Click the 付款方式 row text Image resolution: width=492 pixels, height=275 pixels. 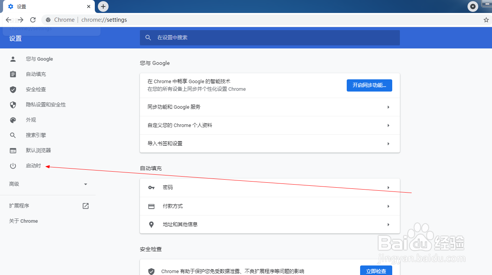pyautogui.click(x=173, y=206)
